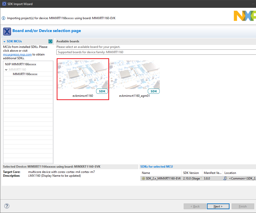Click the help question mark icon
The image size is (256, 213).
7,206
